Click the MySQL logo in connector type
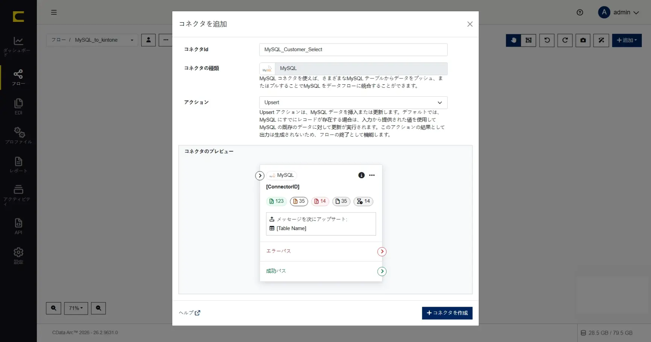Image resolution: width=651 pixels, height=342 pixels. tap(267, 69)
